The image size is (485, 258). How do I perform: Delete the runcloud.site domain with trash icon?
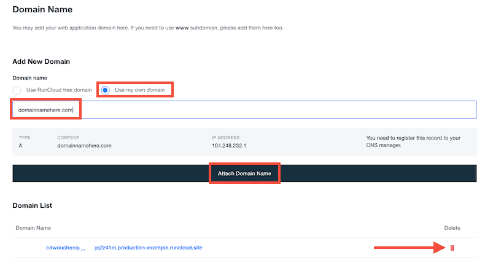tap(452, 248)
